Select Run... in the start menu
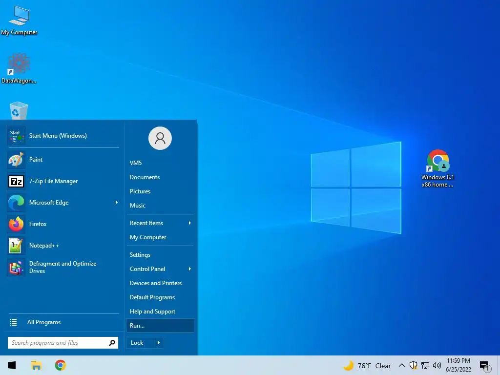The width and height of the screenshot is (500, 375). (x=160, y=326)
